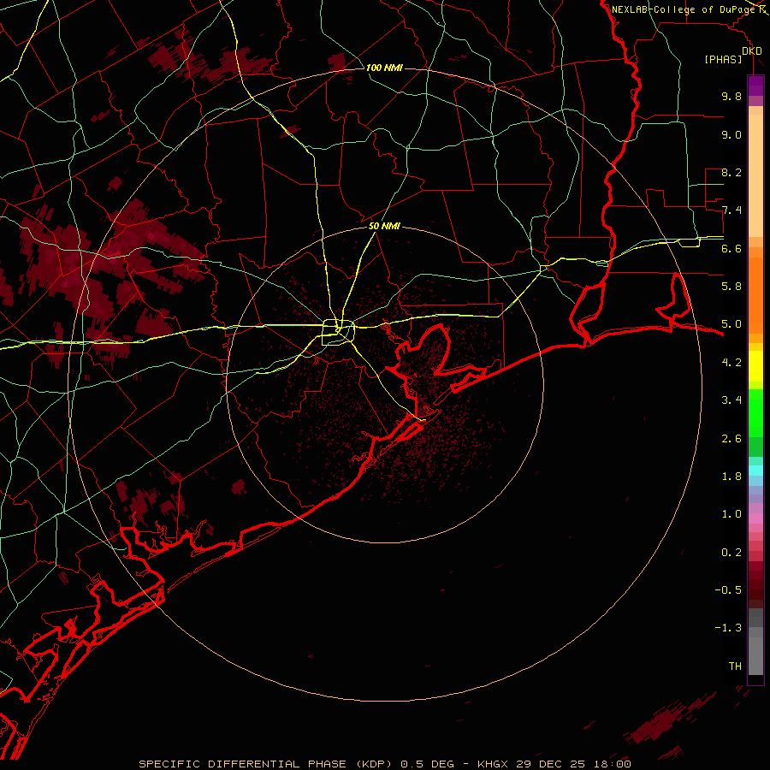The height and width of the screenshot is (770, 770).
Task: Click the yellow segment of the color bar
Action: click(755, 366)
